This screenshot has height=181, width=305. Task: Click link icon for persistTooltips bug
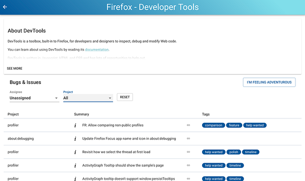coord(188,179)
